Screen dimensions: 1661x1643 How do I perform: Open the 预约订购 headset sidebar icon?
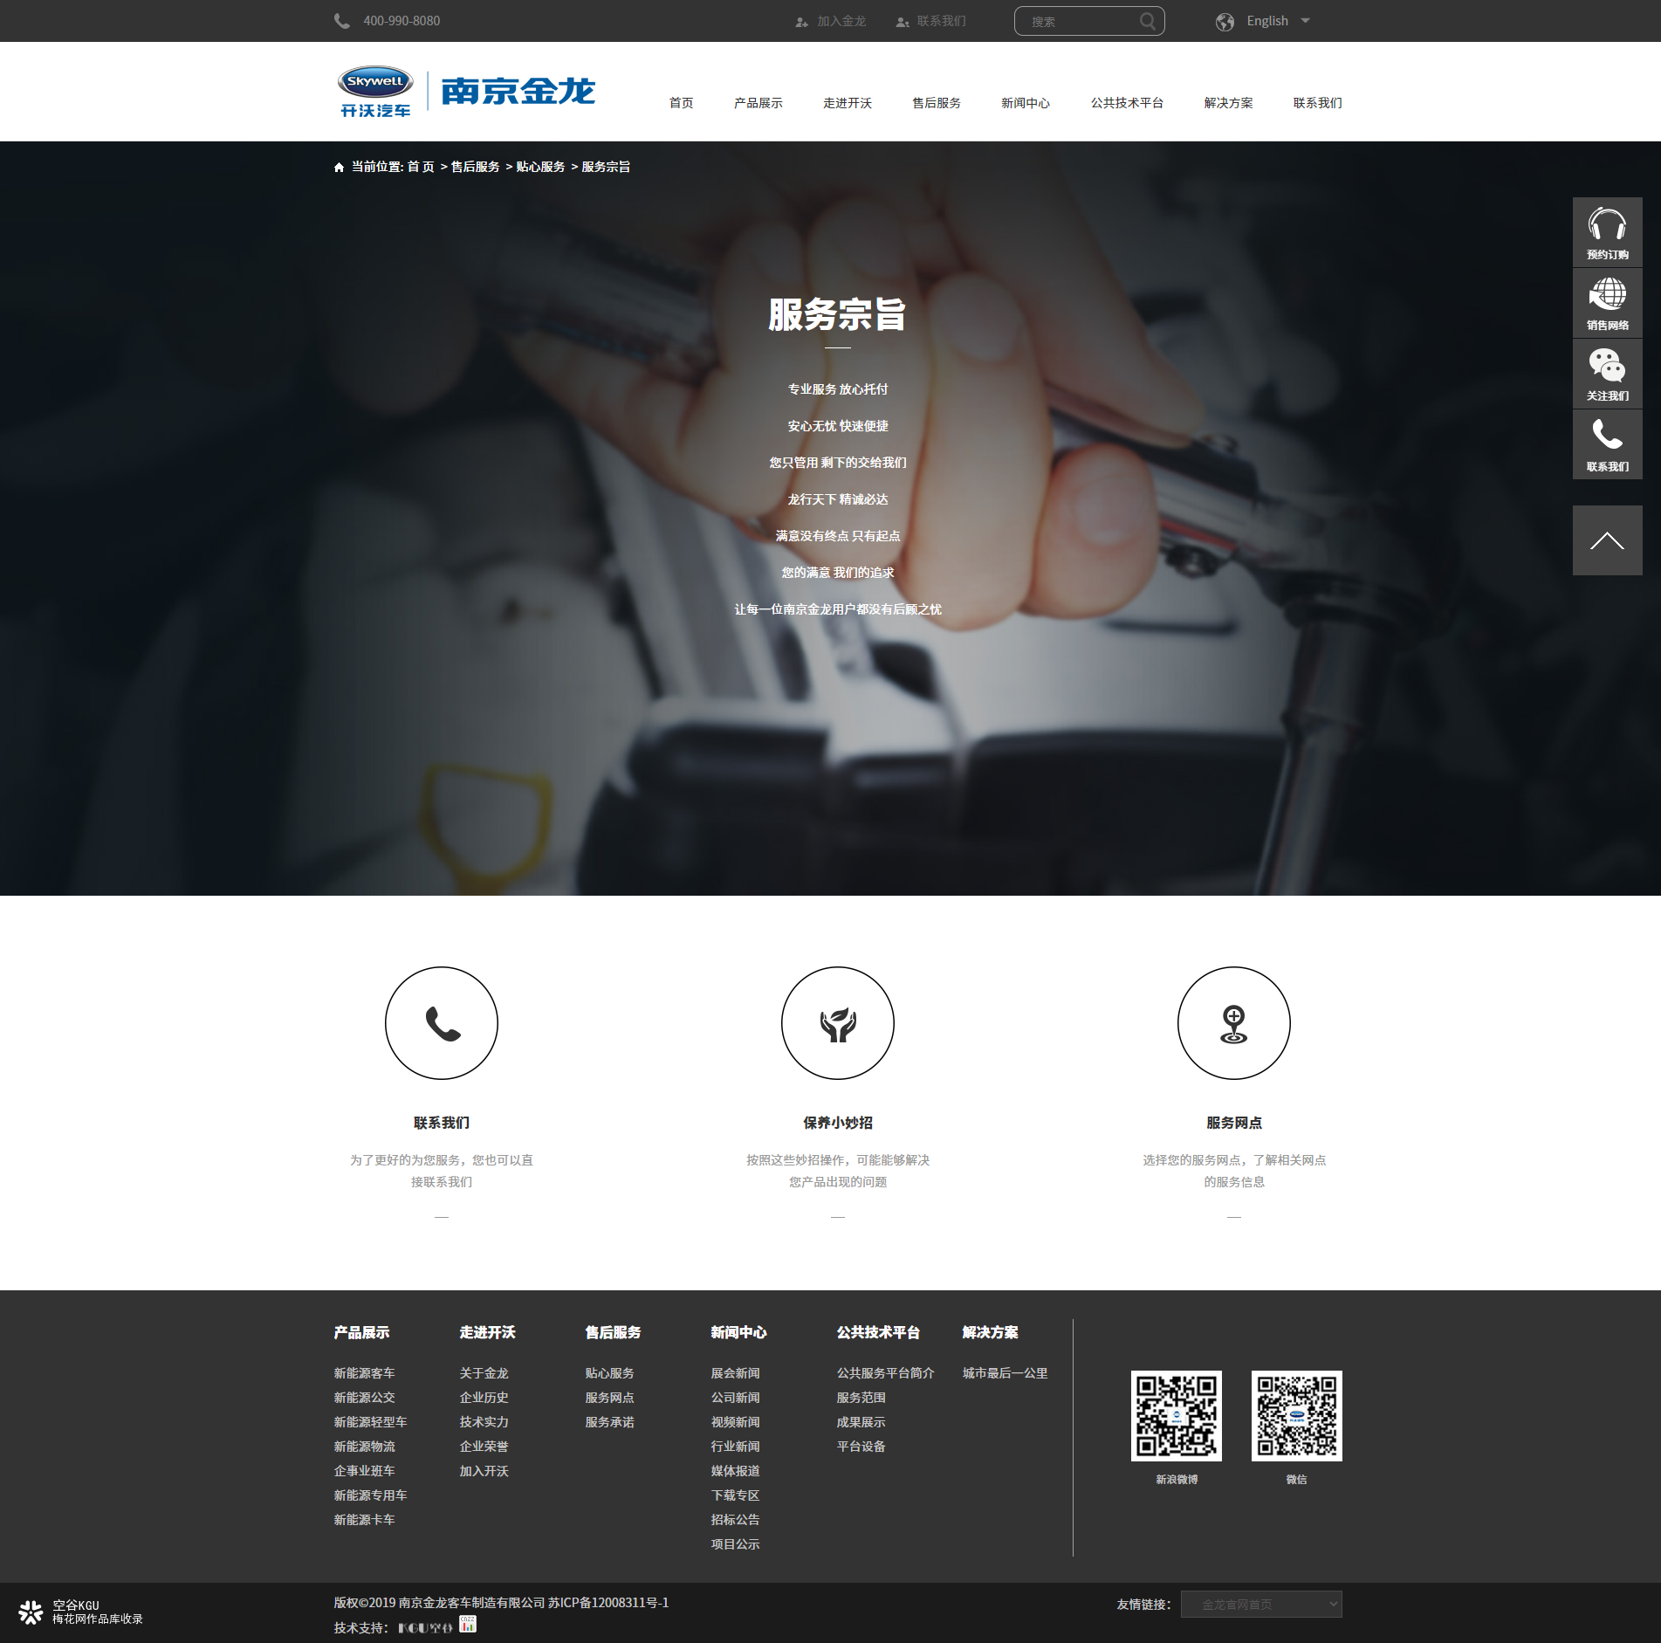click(1607, 232)
